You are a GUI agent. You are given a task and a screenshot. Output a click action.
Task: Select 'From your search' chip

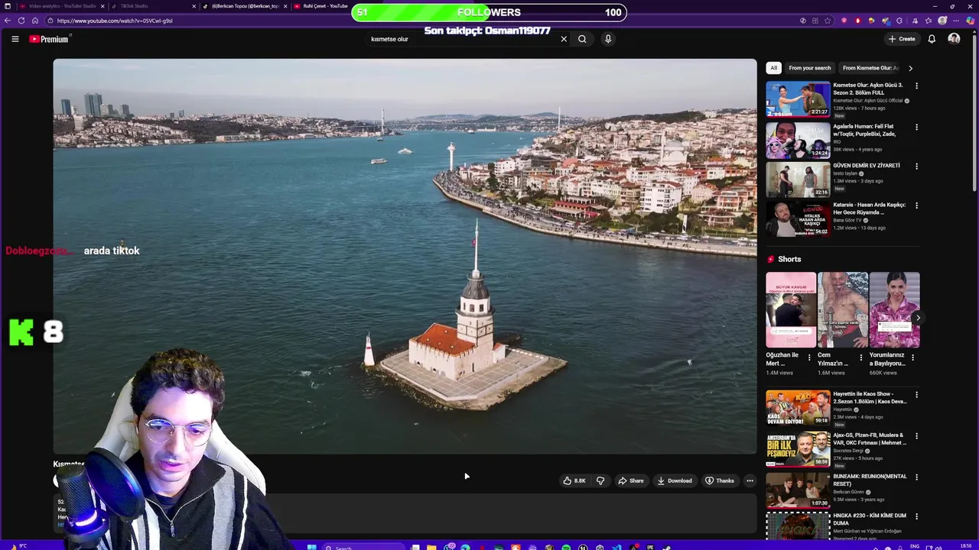click(810, 68)
